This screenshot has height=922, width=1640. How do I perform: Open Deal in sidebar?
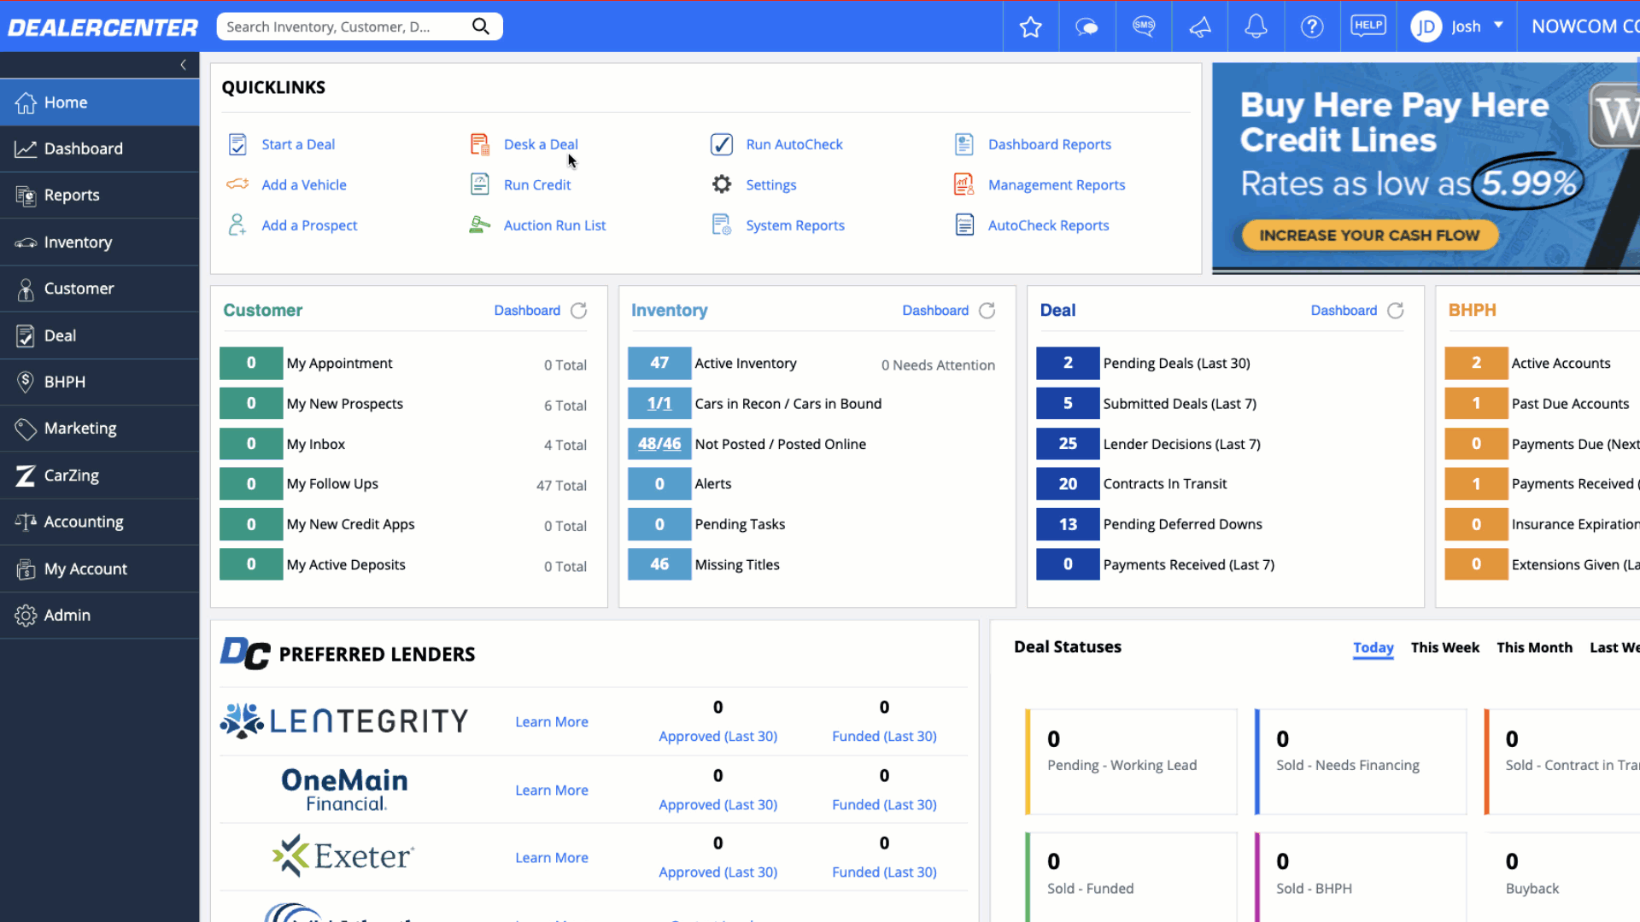pos(100,336)
